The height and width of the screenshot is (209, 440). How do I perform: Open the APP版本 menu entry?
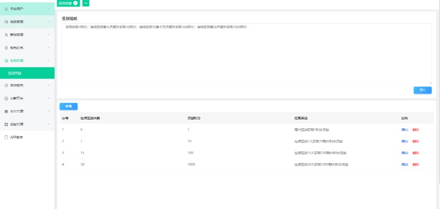coord(27,137)
